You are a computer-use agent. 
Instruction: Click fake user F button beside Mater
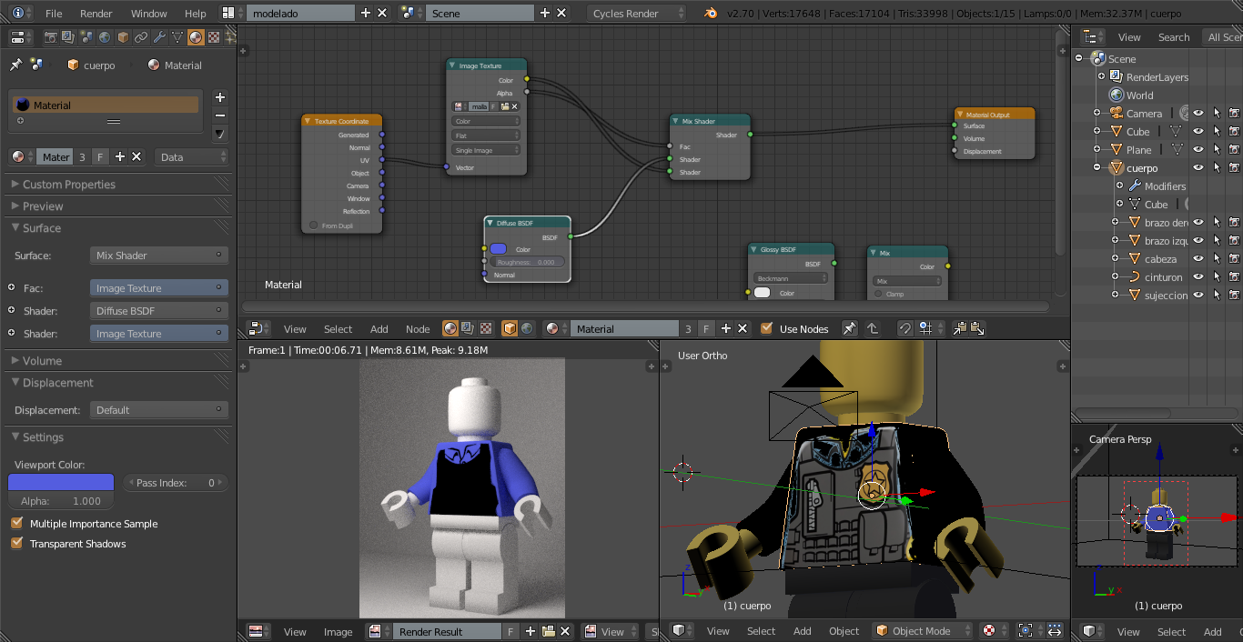[x=100, y=156]
